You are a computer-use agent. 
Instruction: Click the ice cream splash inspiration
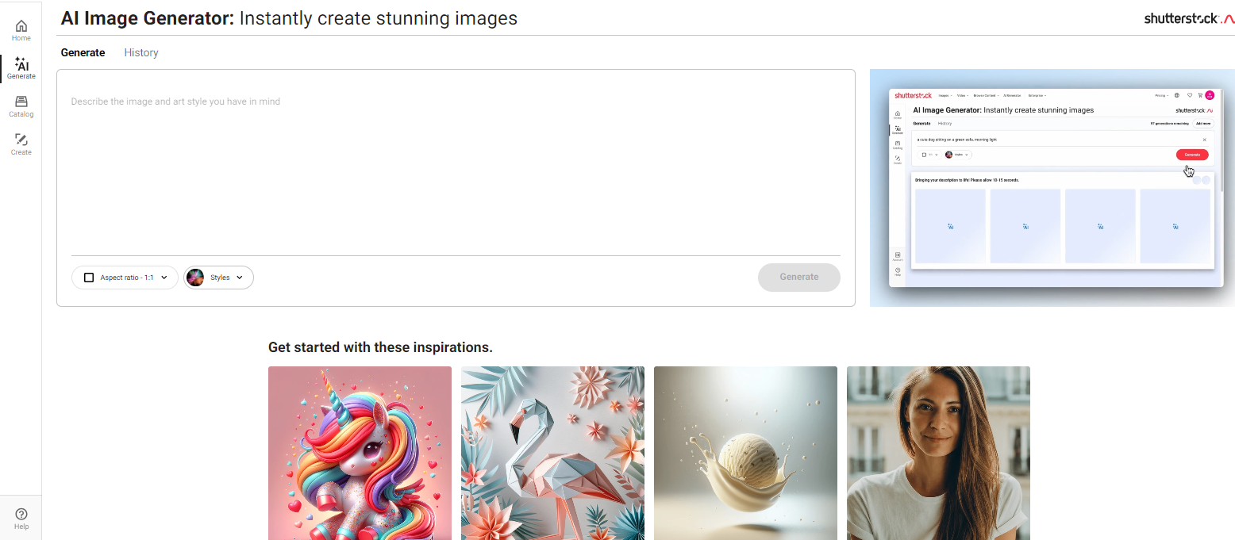pos(745,453)
